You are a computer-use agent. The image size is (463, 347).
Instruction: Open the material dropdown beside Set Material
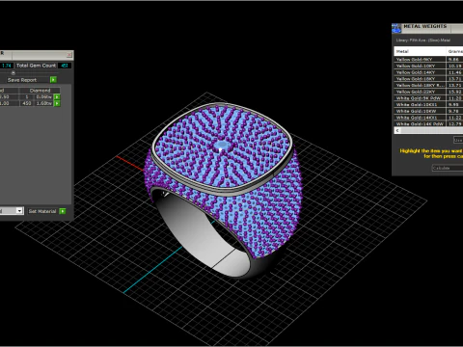coord(19,211)
